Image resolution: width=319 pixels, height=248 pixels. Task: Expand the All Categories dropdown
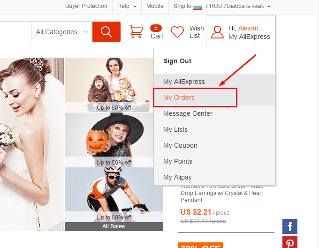(62, 32)
